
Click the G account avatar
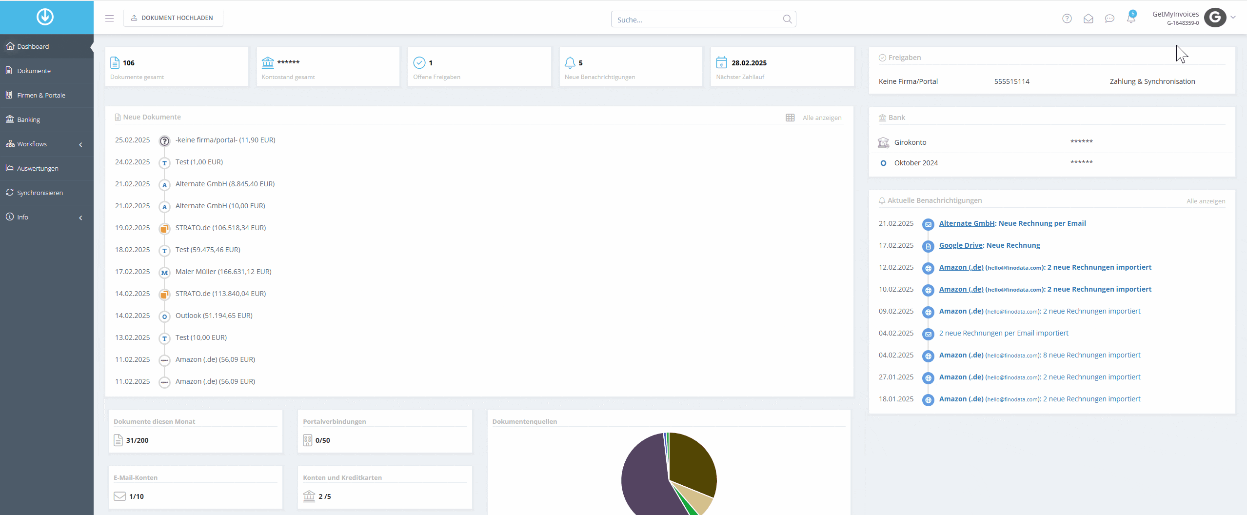1215,18
